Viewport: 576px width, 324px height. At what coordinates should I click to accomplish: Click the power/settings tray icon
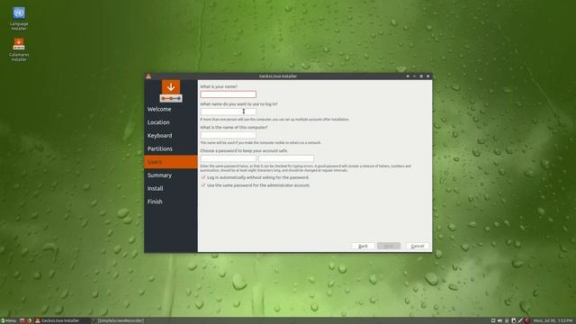tap(520, 320)
